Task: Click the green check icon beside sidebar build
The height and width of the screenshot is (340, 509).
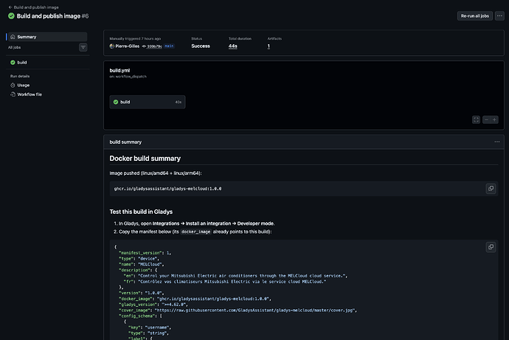Action: click(13, 62)
